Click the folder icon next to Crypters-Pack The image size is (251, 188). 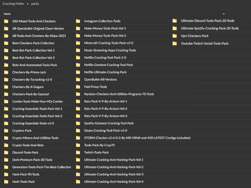pos(6,131)
